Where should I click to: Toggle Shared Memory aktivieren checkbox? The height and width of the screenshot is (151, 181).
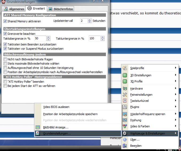pos(5,21)
